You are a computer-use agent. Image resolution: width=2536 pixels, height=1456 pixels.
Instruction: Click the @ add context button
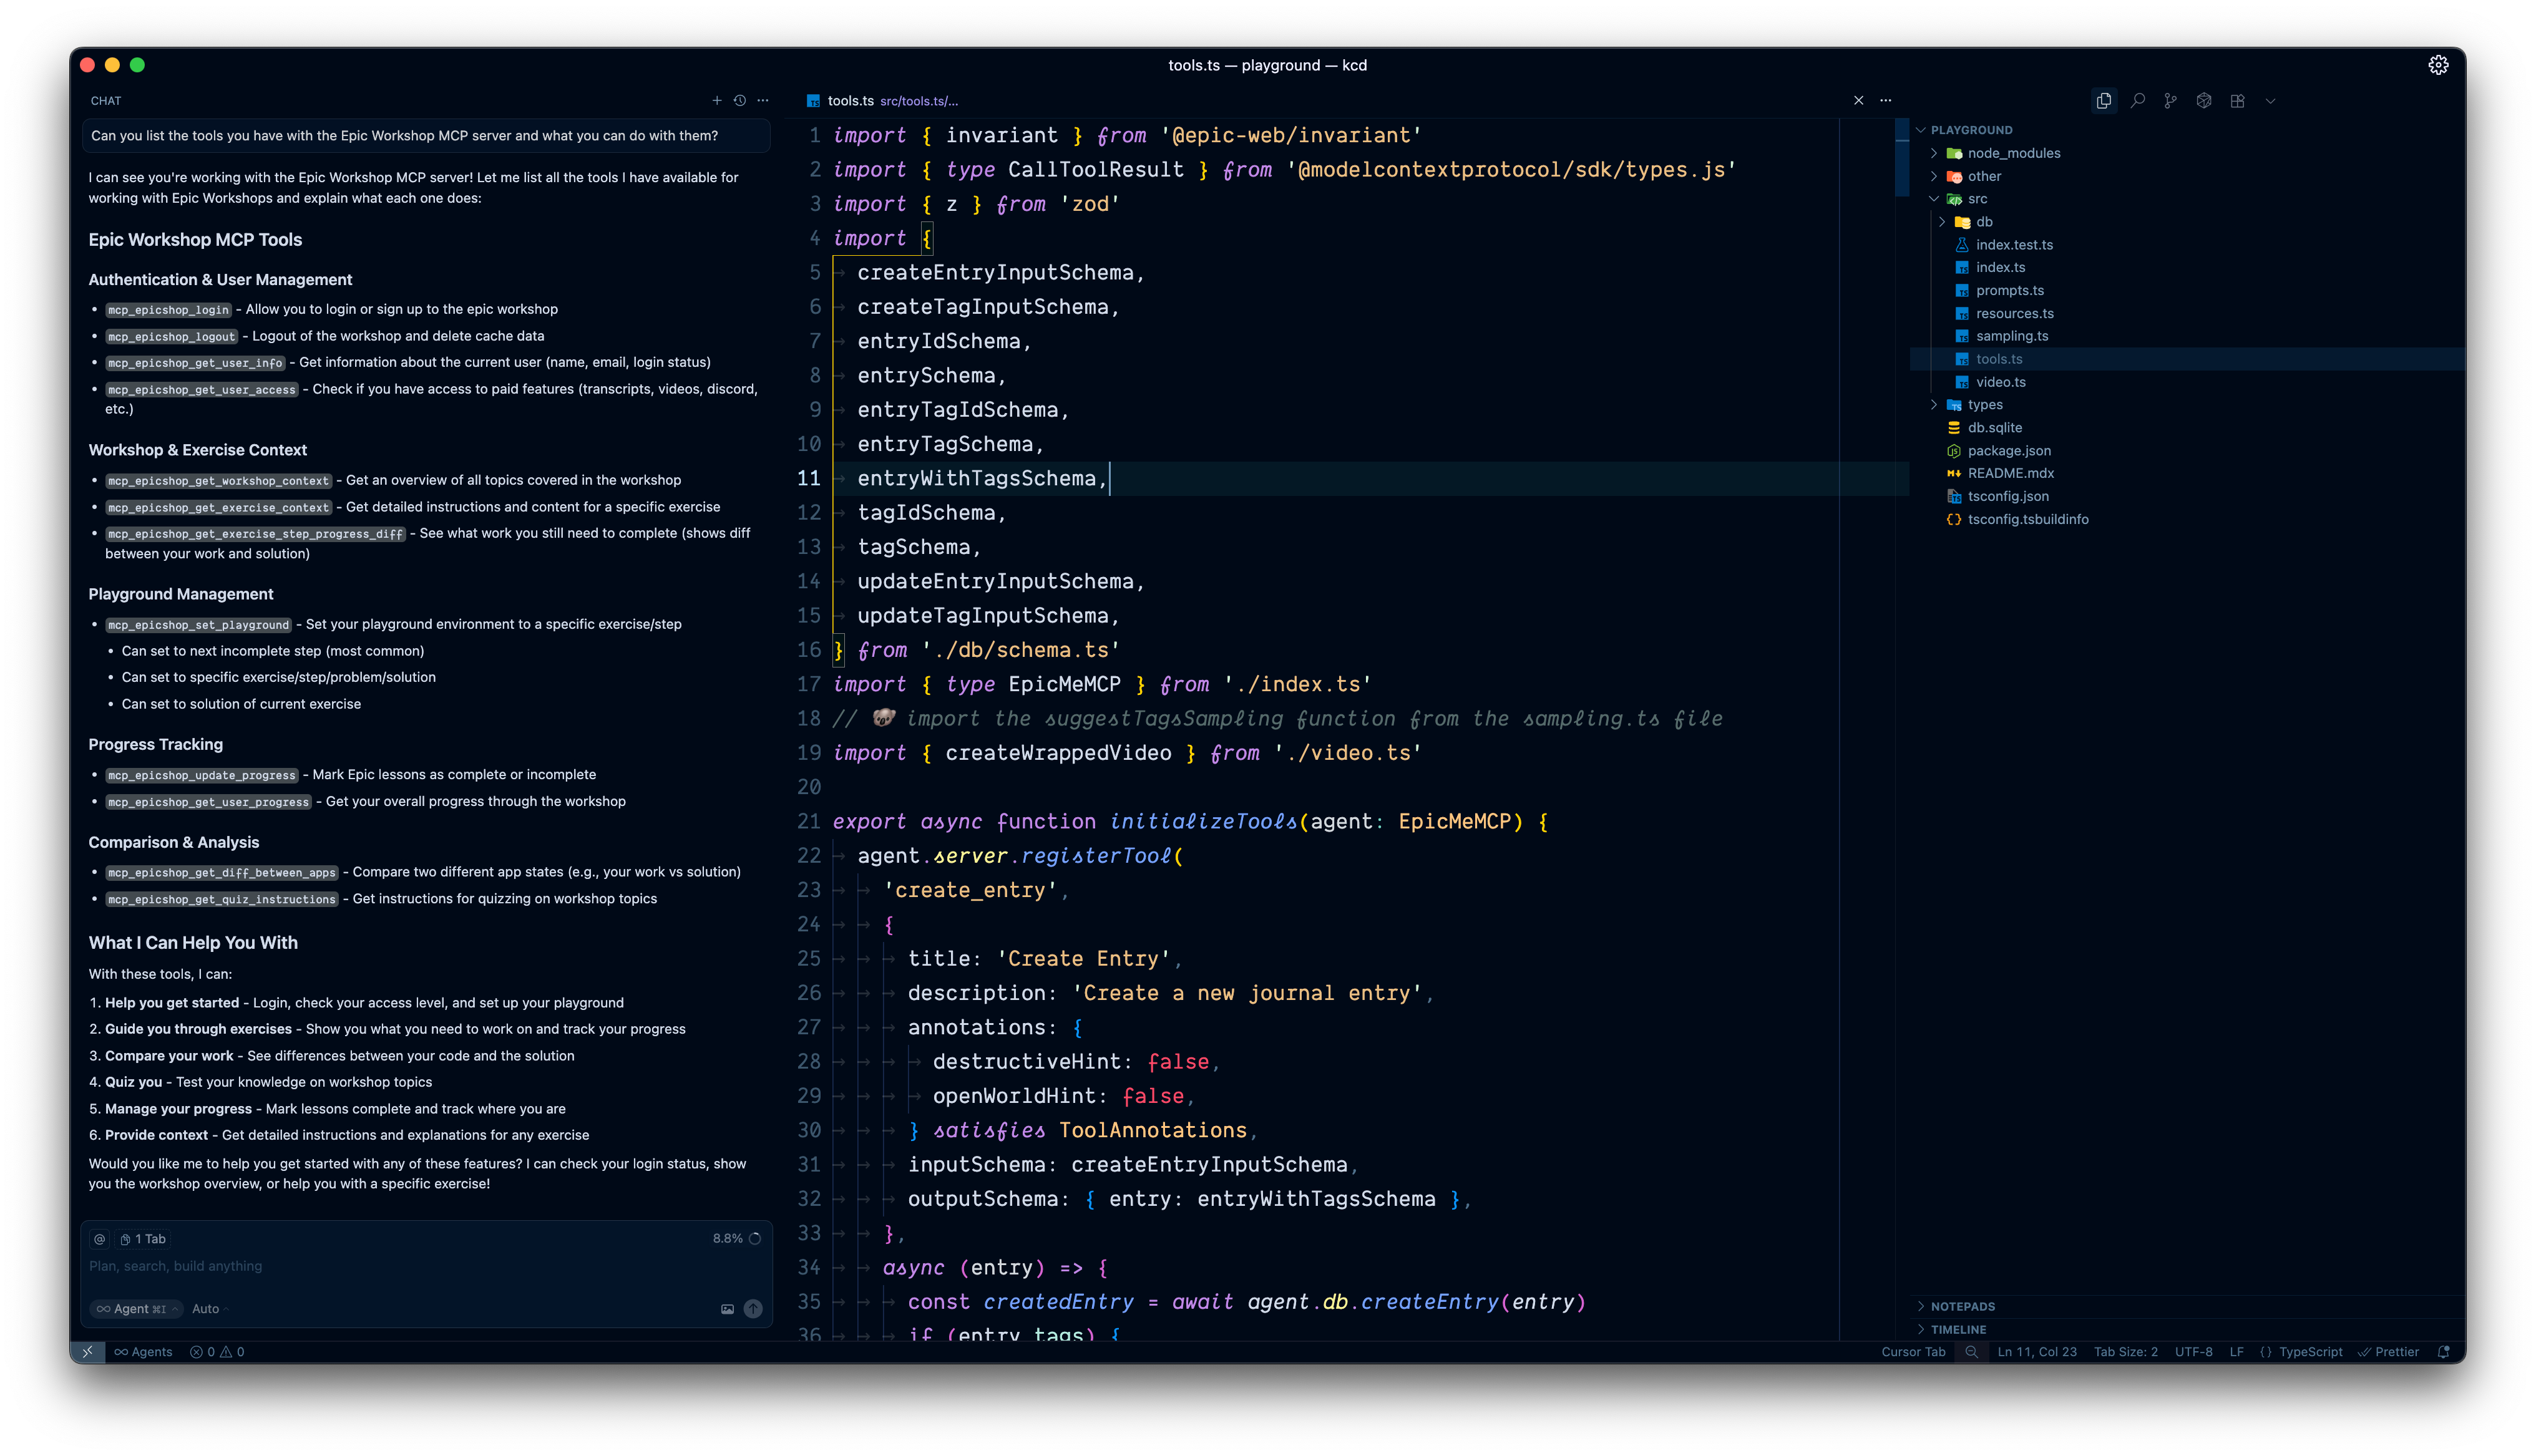click(100, 1239)
